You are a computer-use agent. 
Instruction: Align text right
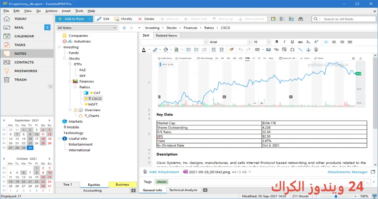pyautogui.click(x=342, y=42)
